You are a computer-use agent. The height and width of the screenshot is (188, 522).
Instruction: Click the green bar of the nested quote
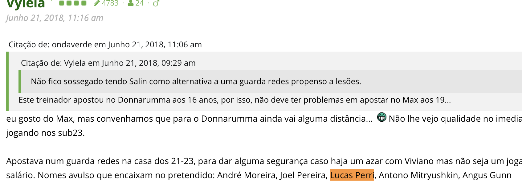[20, 81]
